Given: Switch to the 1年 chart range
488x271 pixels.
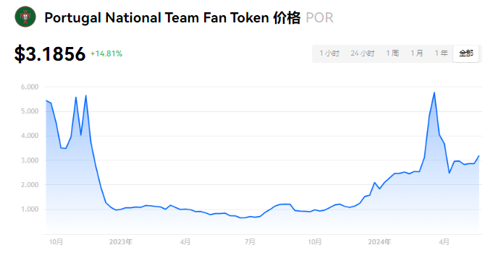Looking at the screenshot, I should (x=442, y=53).
